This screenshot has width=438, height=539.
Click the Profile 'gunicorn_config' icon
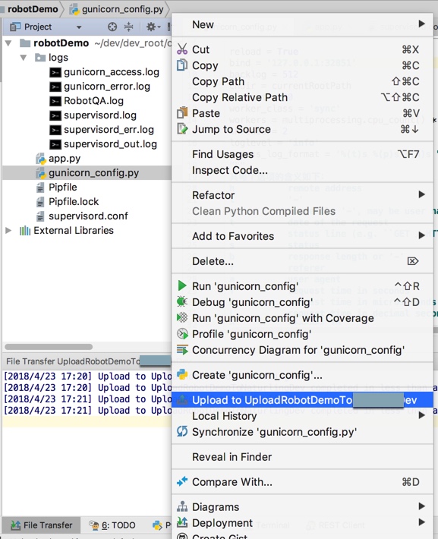pyautogui.click(x=182, y=333)
